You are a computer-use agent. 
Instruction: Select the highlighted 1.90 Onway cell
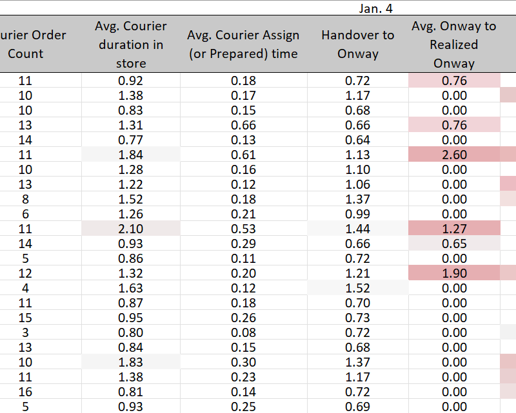454,273
